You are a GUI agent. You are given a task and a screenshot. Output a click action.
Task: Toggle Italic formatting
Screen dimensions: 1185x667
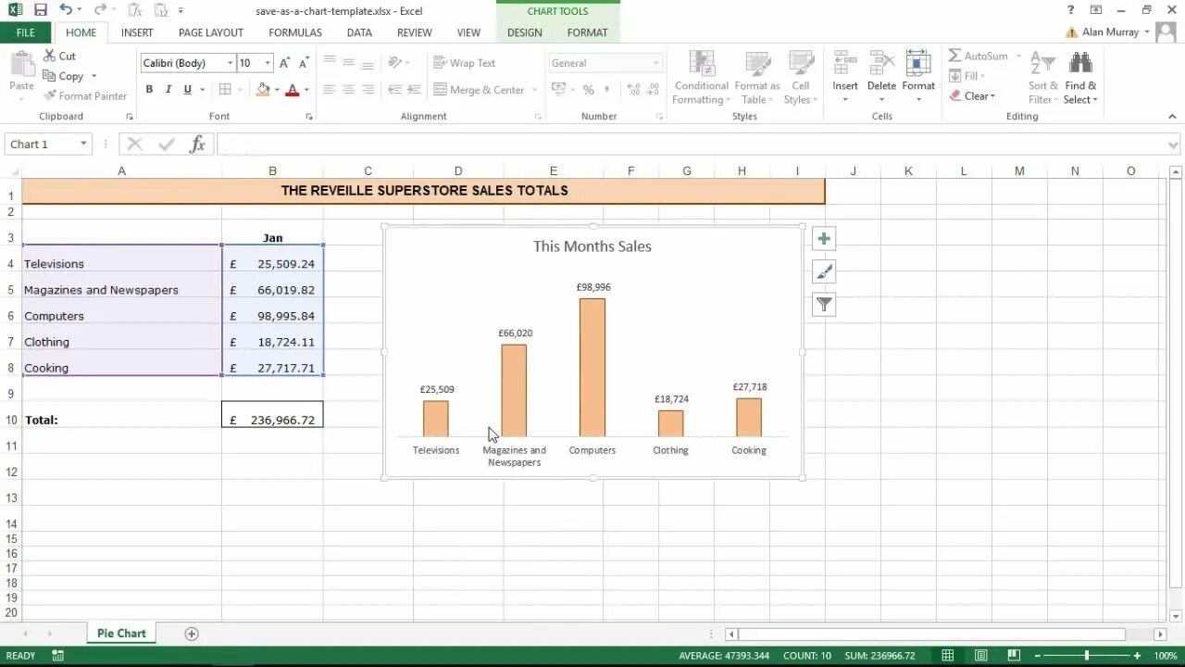click(x=168, y=90)
